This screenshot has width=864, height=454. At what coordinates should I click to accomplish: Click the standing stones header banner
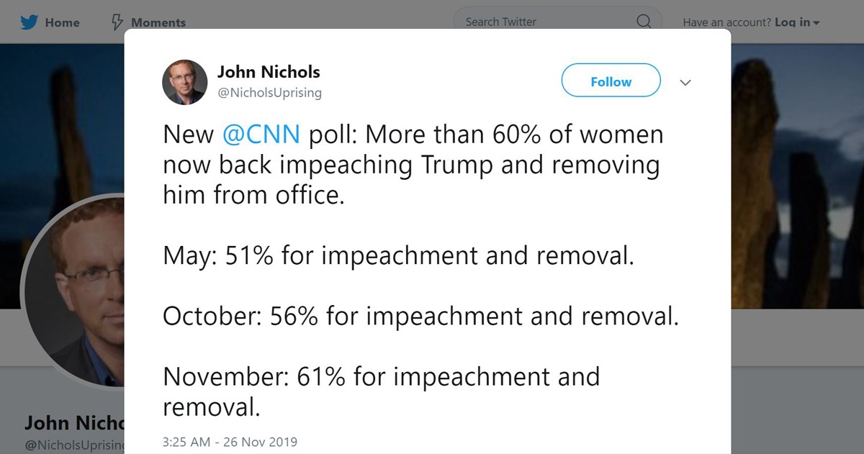792,180
